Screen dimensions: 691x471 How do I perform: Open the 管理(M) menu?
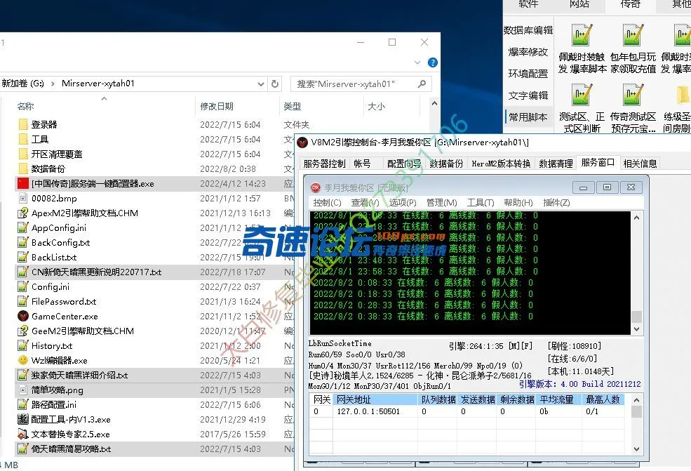pos(441,202)
